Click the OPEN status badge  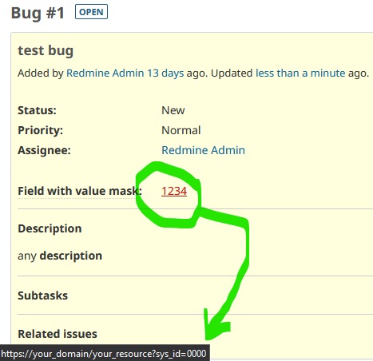91,12
